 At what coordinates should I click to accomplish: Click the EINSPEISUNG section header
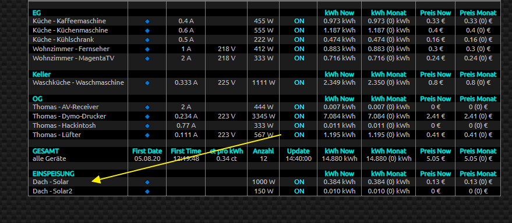[x=54, y=174]
